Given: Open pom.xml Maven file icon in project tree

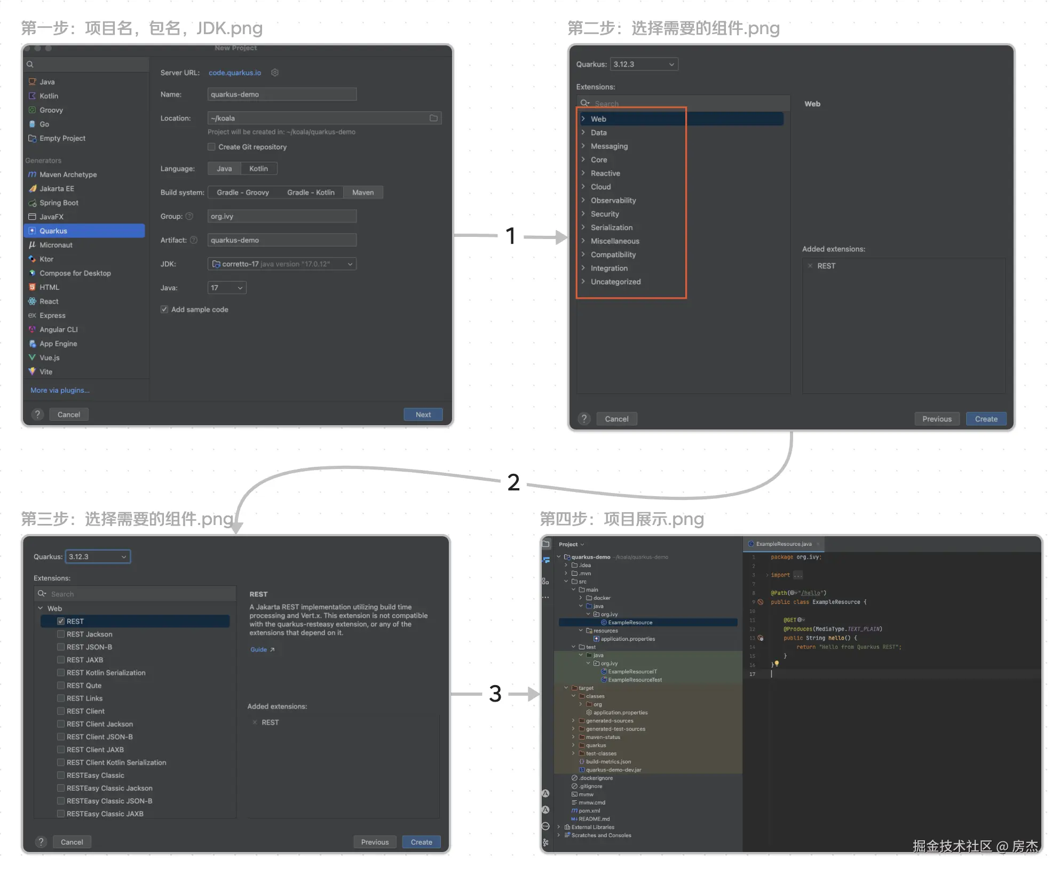Looking at the screenshot, I should (x=575, y=810).
